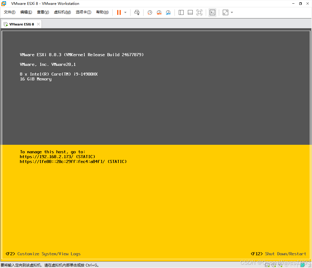The height and width of the screenshot is (268, 312).
Task: Click the stretch guest display icon
Action: [226, 12]
